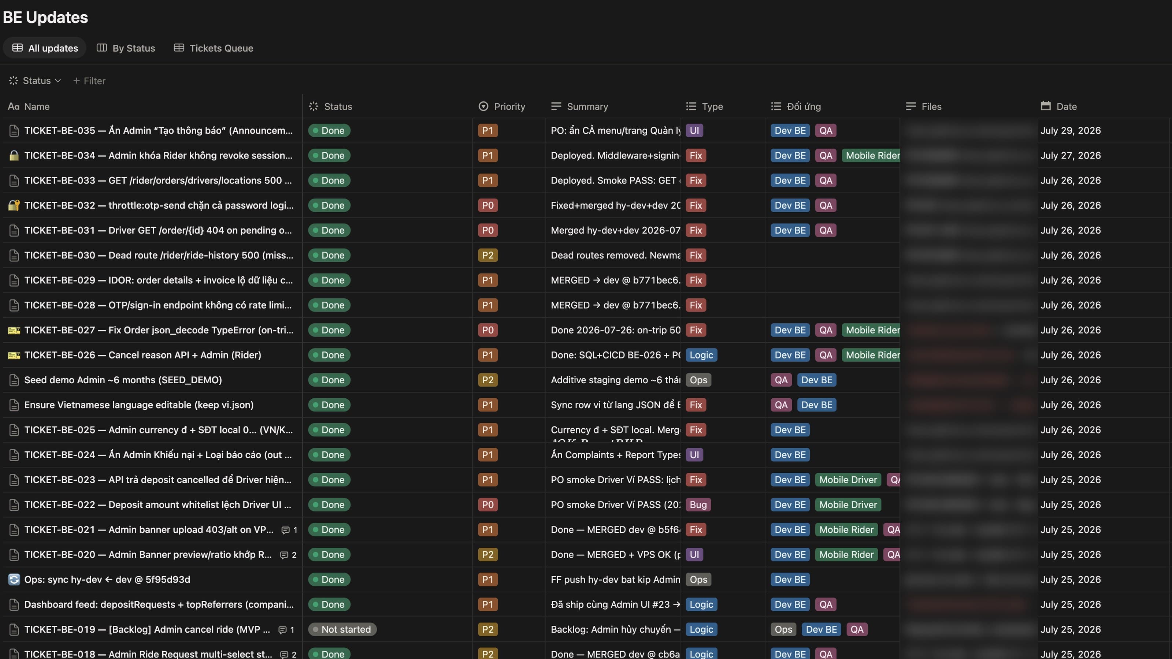This screenshot has width=1172, height=659.
Task: Add a new Filter
Action: [x=89, y=81]
